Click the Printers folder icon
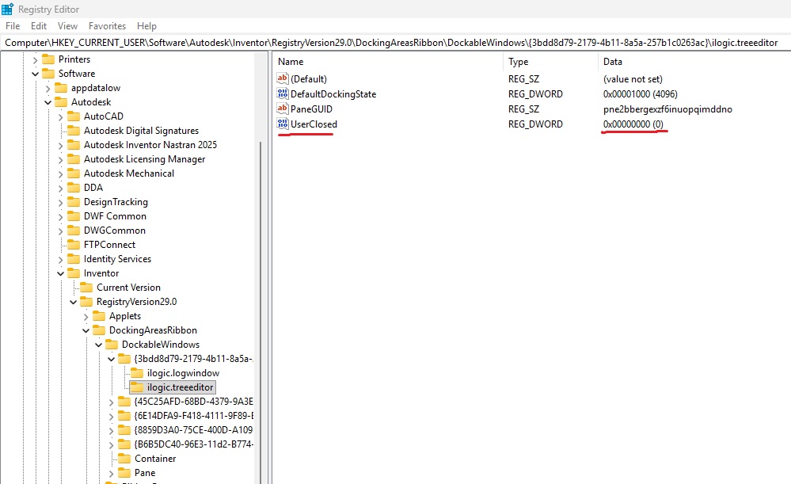Viewport: 791px width, 484px height. 48,59
